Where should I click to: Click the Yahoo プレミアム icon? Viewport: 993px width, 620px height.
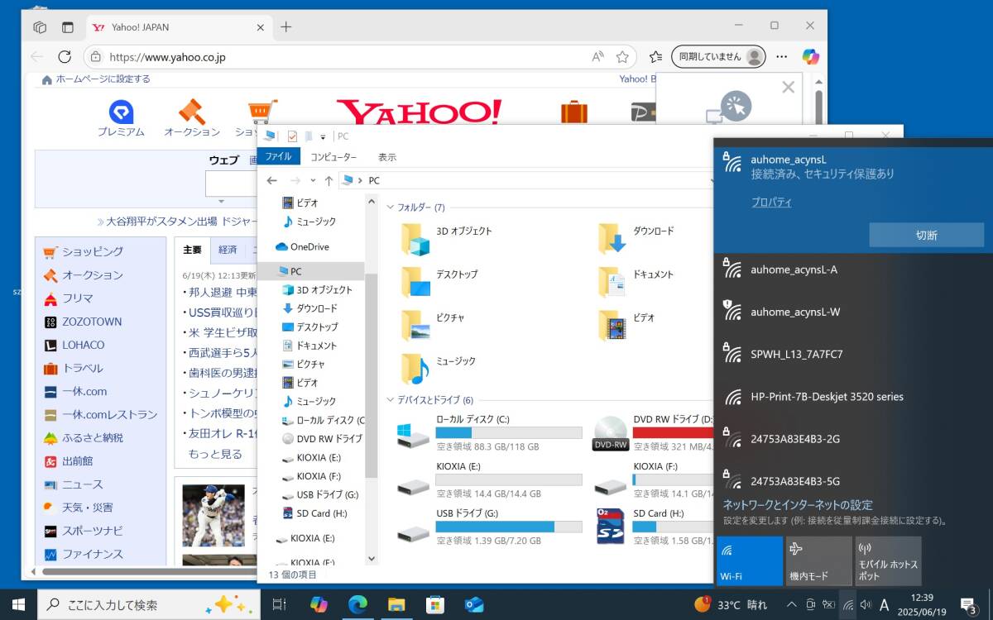121,112
